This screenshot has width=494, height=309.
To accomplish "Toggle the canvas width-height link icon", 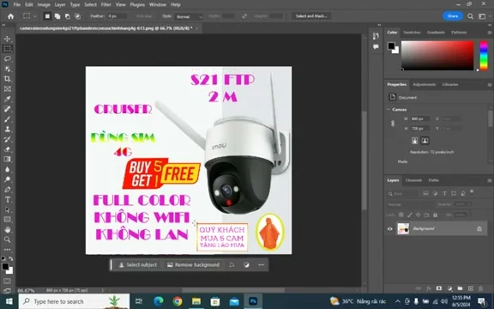I will pyautogui.click(x=393, y=124).
